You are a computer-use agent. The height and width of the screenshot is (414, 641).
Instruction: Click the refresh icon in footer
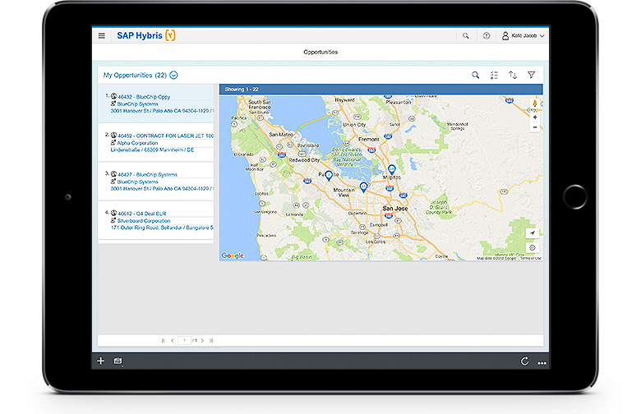coord(525,361)
